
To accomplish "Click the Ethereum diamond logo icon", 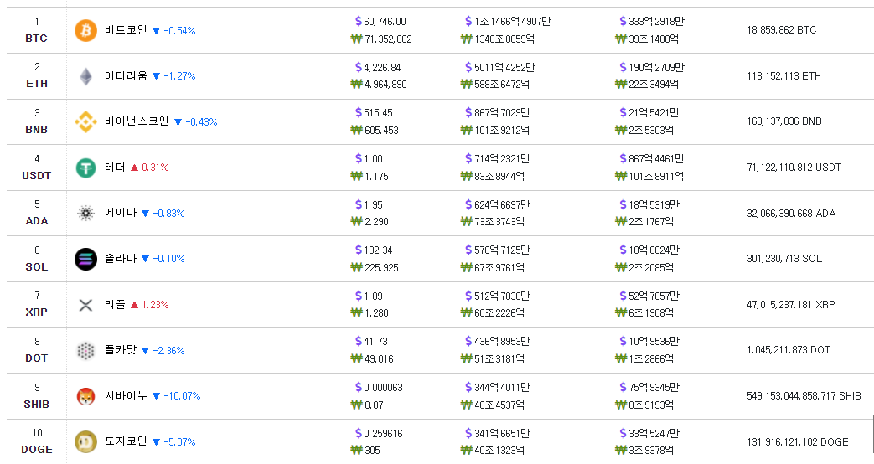I will coord(85,76).
